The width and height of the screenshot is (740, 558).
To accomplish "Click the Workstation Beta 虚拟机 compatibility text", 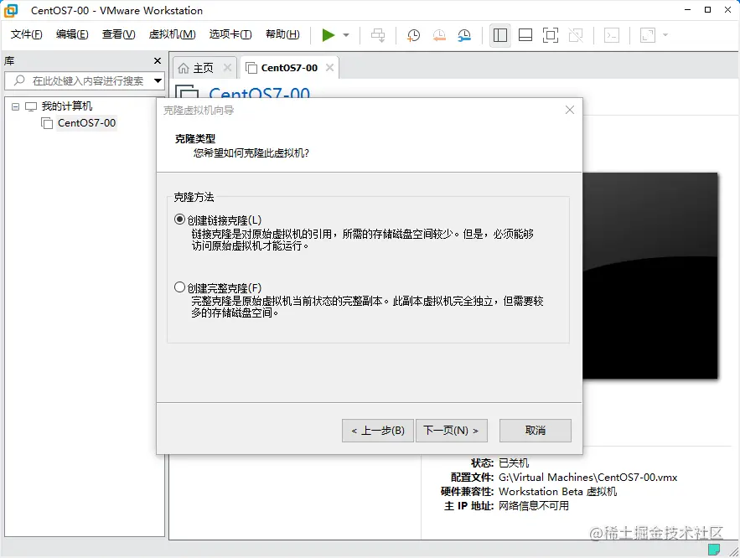I will (x=557, y=492).
